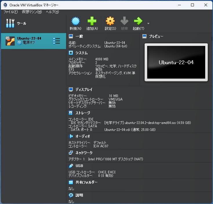This screenshot has height=204, width=213.
Task: Click the System (システム) chip icon
Action: click(x=71, y=53)
